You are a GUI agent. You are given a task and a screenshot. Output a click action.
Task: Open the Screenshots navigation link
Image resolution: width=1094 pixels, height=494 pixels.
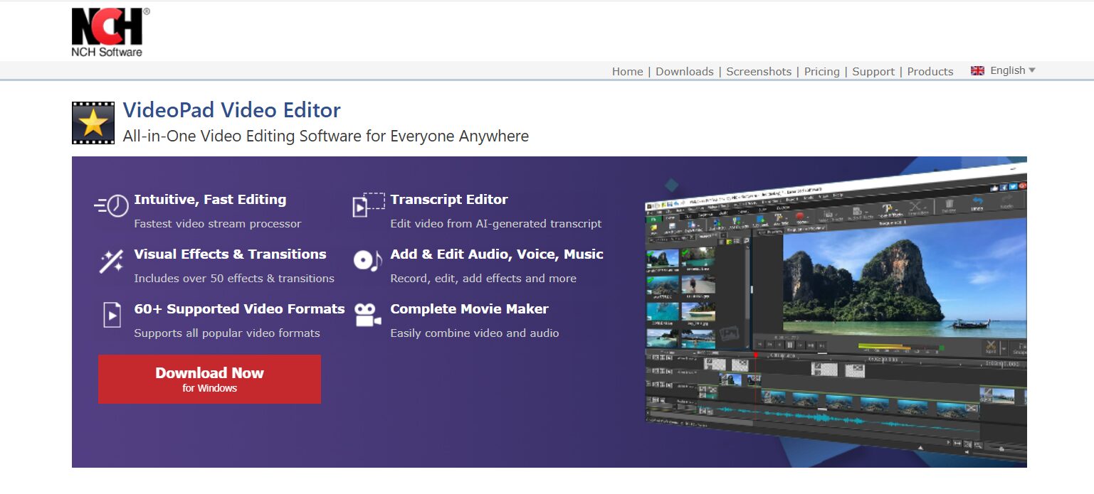(759, 72)
